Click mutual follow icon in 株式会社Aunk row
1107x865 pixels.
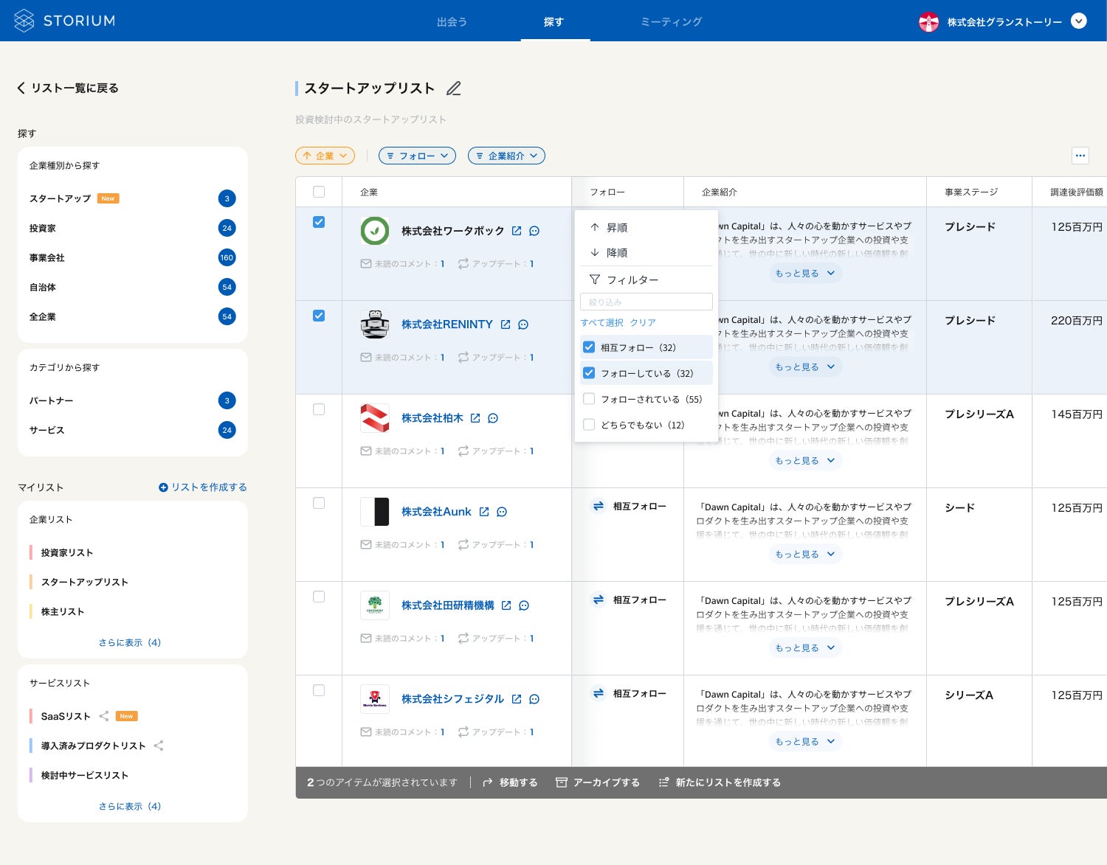click(x=599, y=506)
